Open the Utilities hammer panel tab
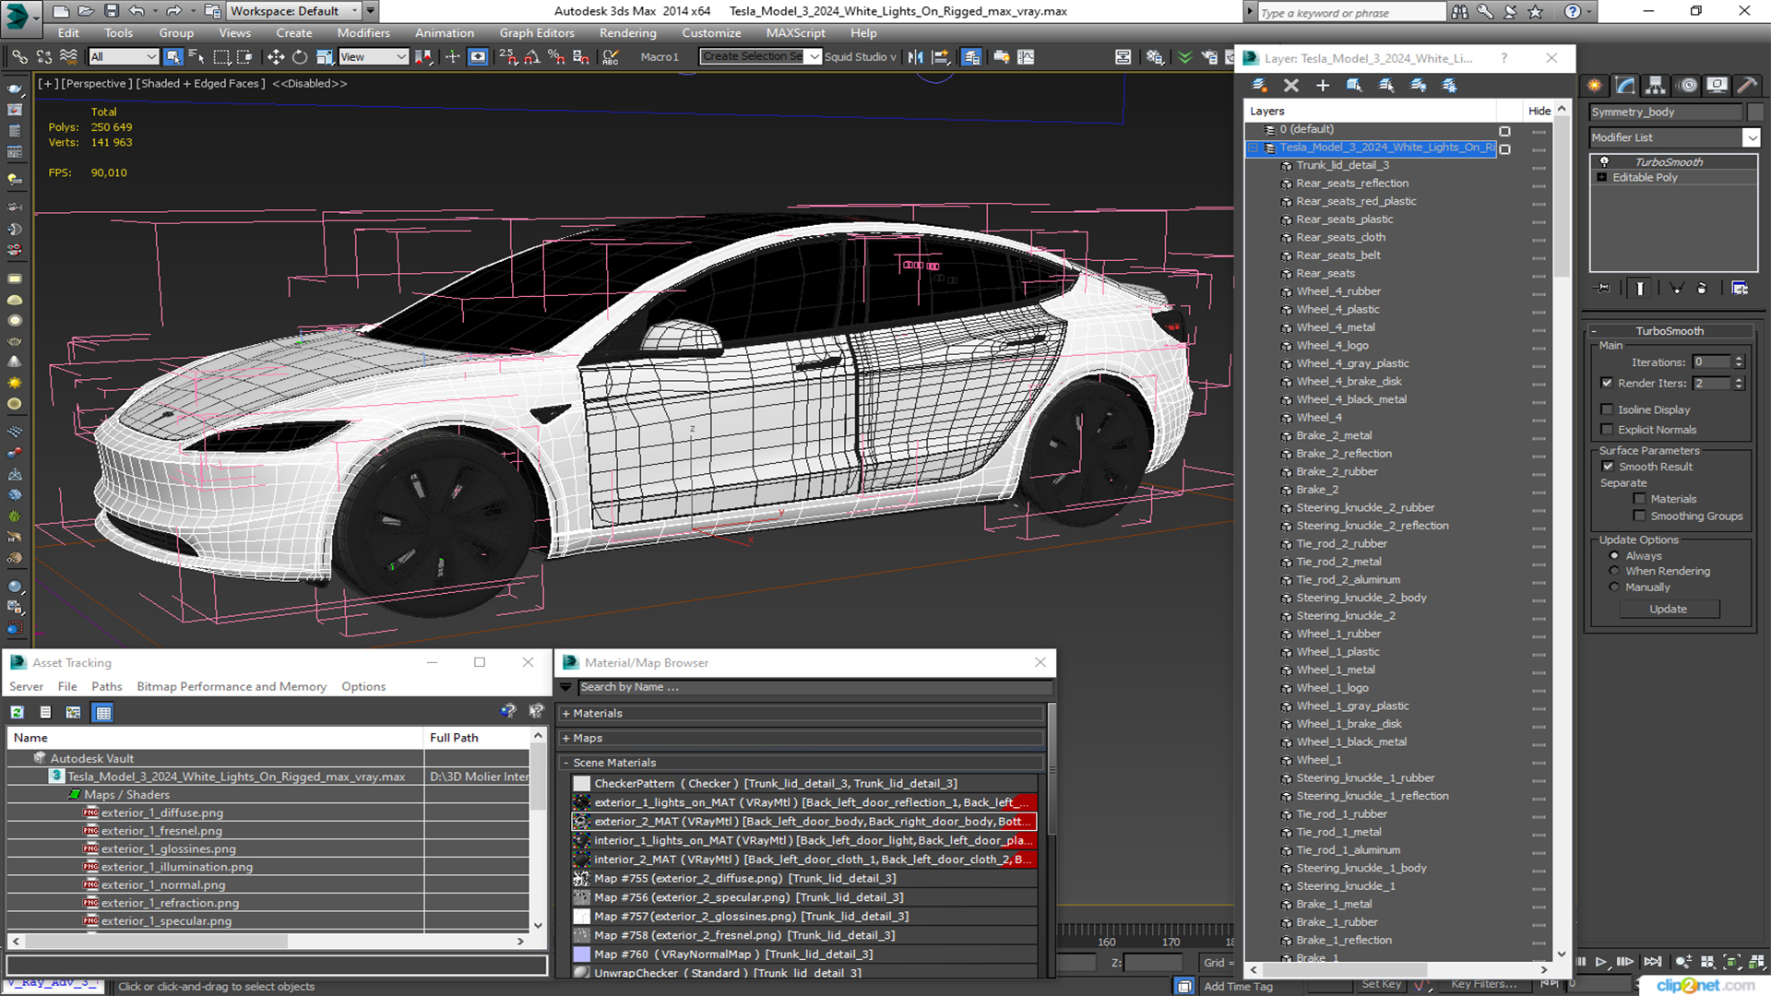The width and height of the screenshot is (1771, 996). click(1747, 86)
